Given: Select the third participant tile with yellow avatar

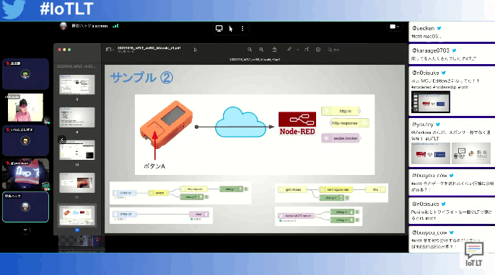Looking at the screenshot, I should coord(25,140).
